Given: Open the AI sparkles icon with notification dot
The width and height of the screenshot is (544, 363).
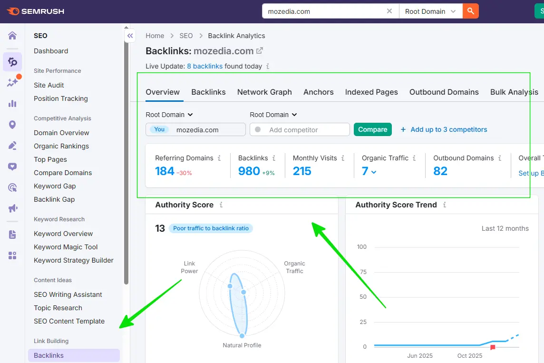Looking at the screenshot, I should [12, 82].
